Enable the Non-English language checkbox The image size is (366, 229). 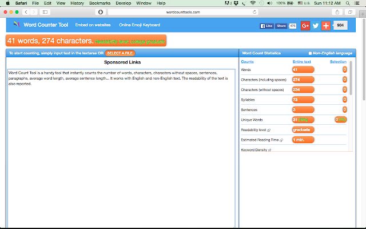(x=310, y=53)
